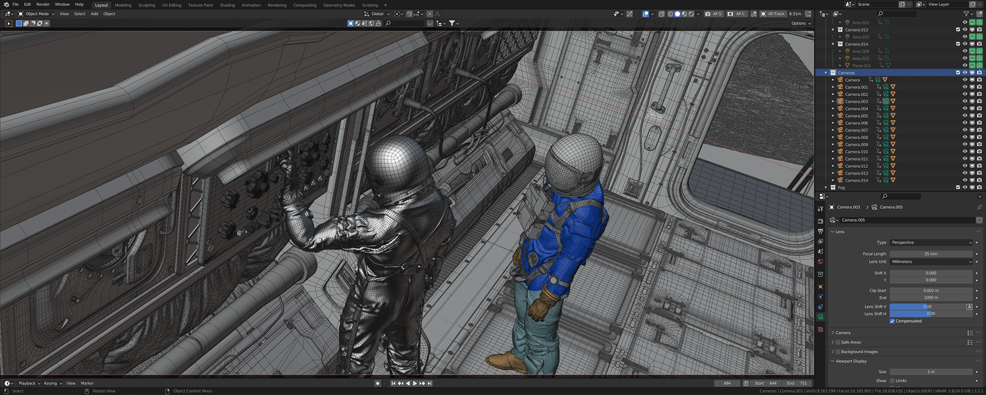Enable the Safe Areas checkbox
Screen dimensions: 986x395
click(x=837, y=342)
